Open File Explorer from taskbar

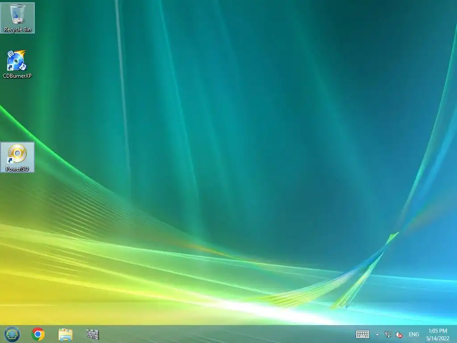pos(65,334)
